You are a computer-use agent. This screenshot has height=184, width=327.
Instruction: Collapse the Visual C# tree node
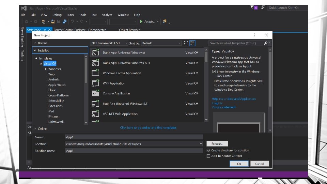point(41,64)
